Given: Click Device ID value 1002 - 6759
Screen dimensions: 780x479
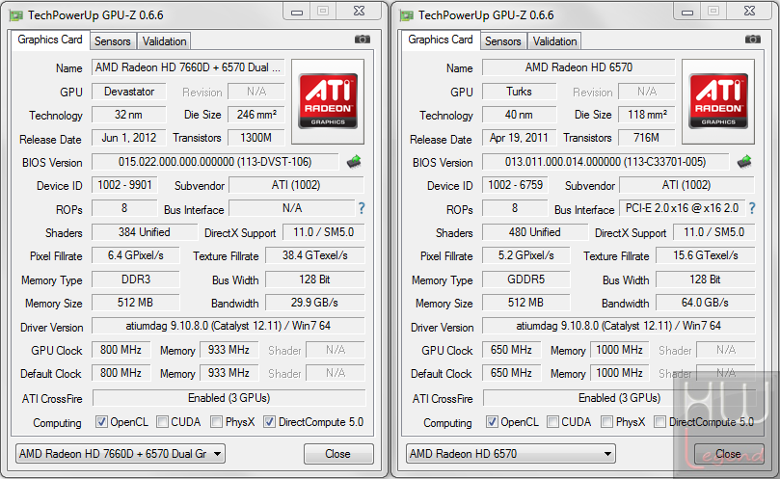Looking at the screenshot, I should point(516,185).
